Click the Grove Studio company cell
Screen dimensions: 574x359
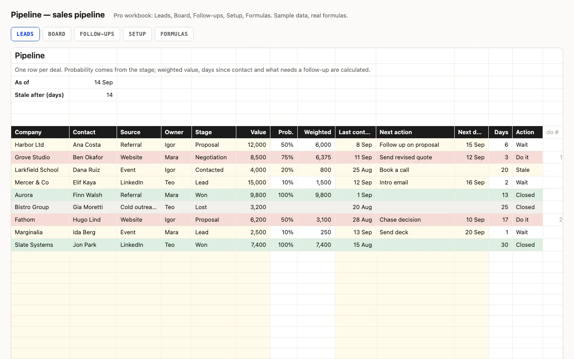pos(40,158)
